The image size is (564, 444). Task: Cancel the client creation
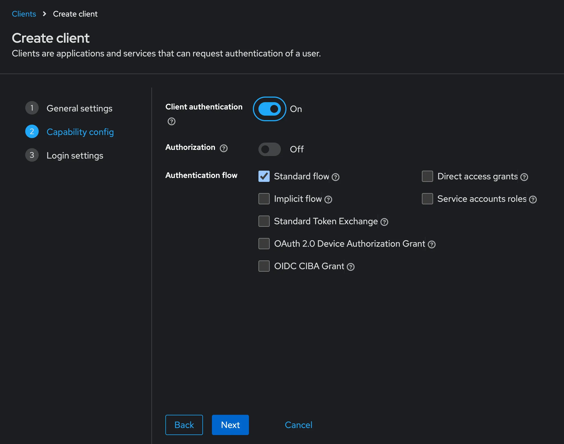pyautogui.click(x=298, y=425)
